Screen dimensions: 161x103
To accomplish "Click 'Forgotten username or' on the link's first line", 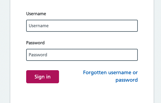I will (x=110, y=73).
